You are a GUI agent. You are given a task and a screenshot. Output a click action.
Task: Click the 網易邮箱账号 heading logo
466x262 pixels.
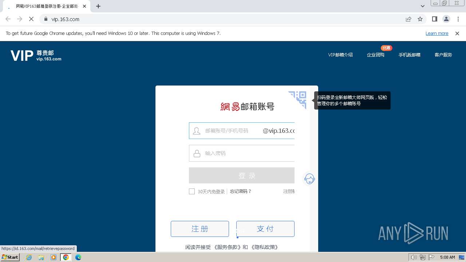pos(247,106)
